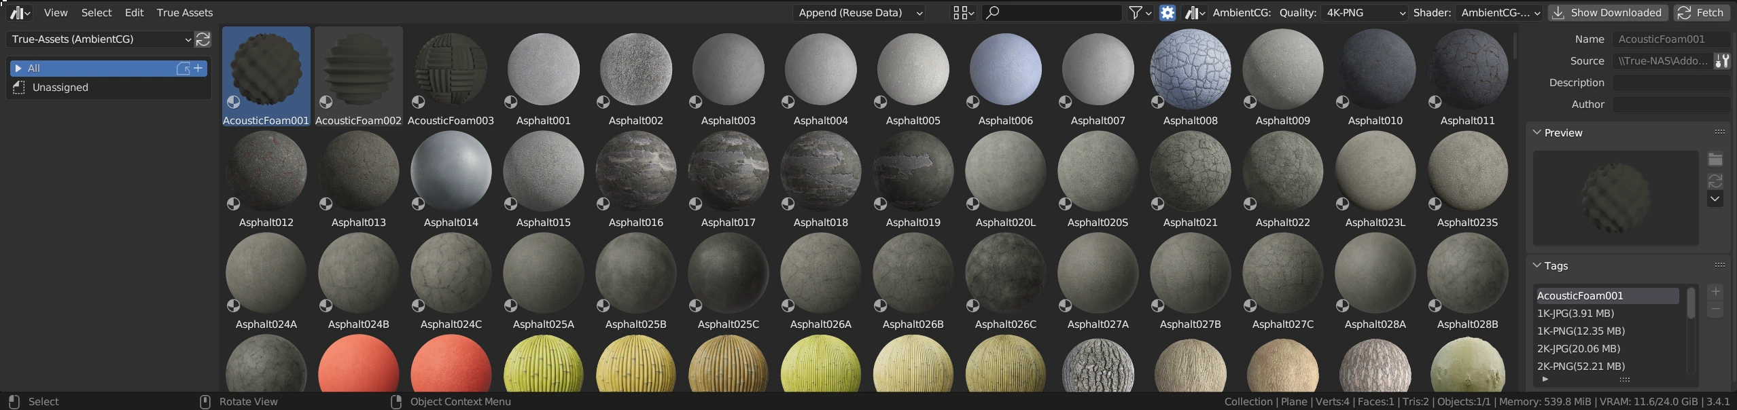Click the folder icon to load preview
This screenshot has width=1737, height=410.
tap(1715, 160)
